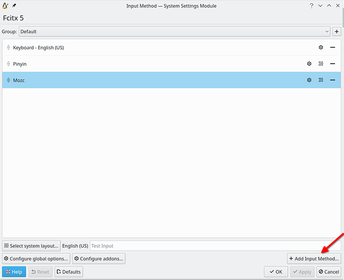Open Mozc configuration gear
This screenshot has height=280, width=344.
tap(309, 80)
